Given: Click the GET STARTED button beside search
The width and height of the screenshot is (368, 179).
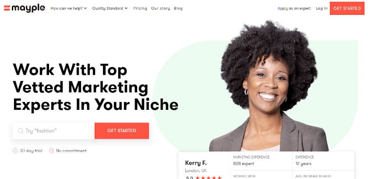Looking at the screenshot, I should point(122,131).
